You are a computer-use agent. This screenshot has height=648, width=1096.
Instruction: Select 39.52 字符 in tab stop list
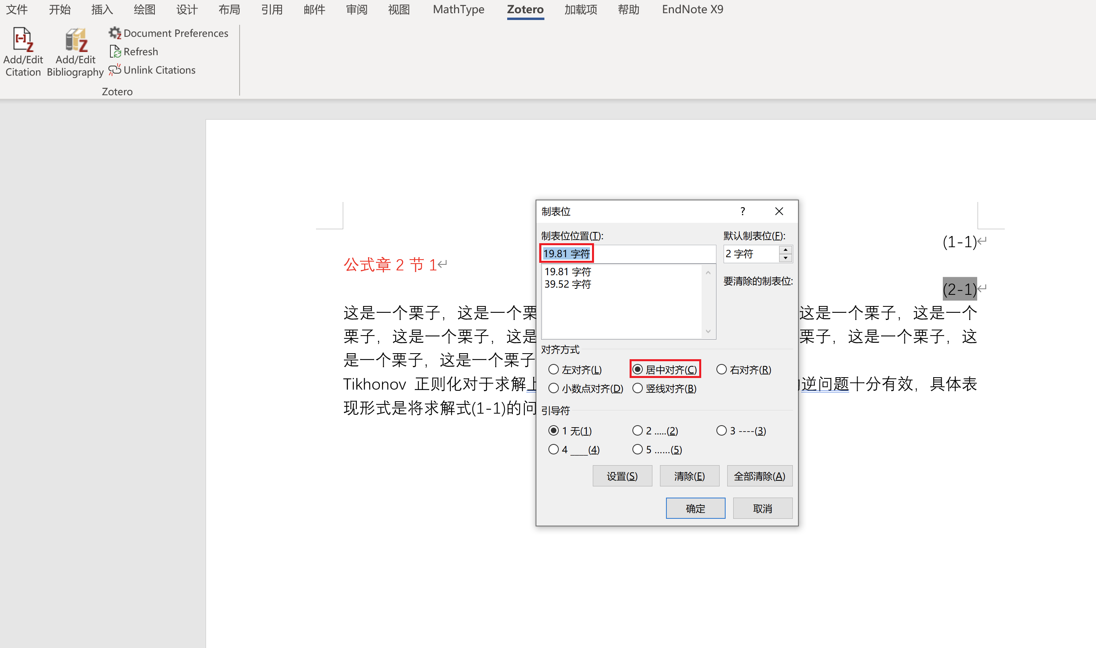(x=567, y=284)
